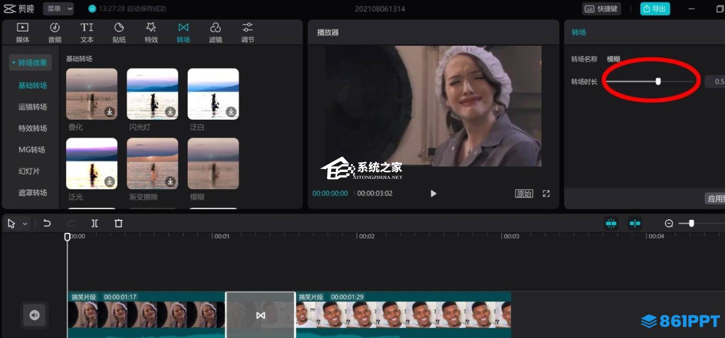Open the MG转场 category

click(32, 150)
